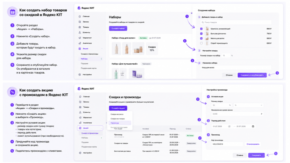
Task: Click the Сгенерировать promo code link
Action: pos(253,144)
